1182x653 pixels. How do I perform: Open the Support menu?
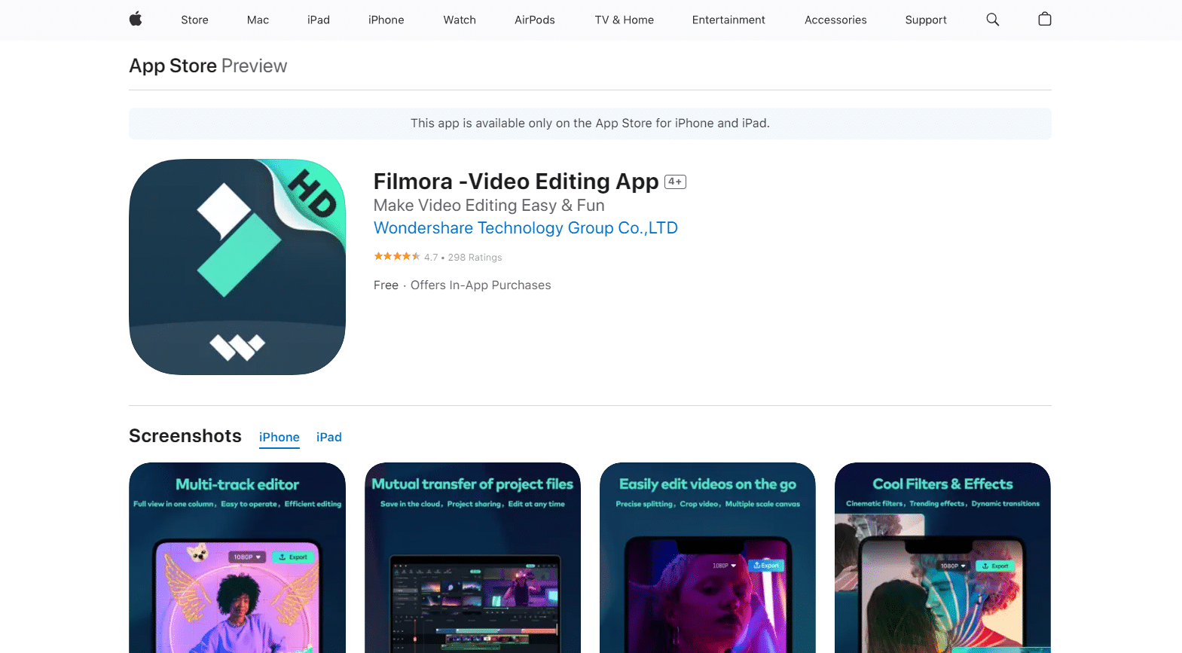coord(926,20)
